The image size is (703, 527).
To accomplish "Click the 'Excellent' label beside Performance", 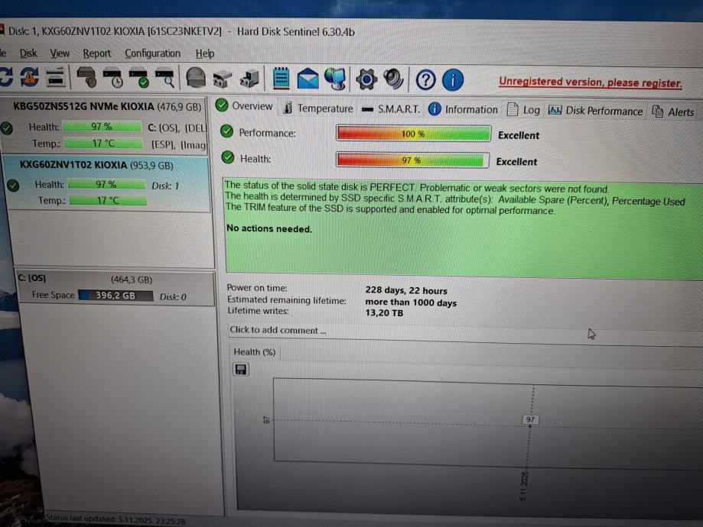I will point(519,135).
